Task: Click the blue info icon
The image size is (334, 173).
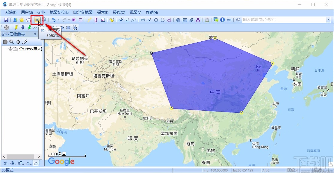Action: coord(223,20)
